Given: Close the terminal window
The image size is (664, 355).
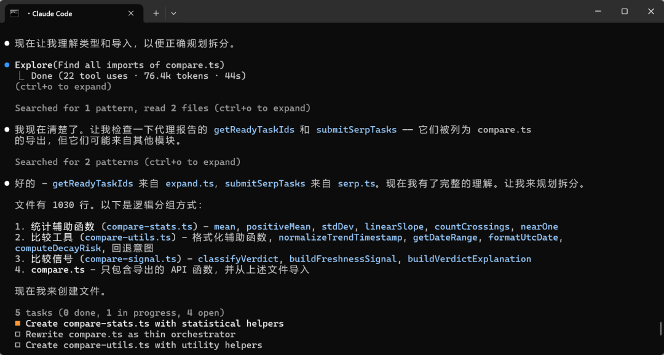Looking at the screenshot, I should (651, 11).
